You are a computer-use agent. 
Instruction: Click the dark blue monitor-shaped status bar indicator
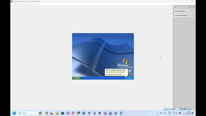click(180, 109)
